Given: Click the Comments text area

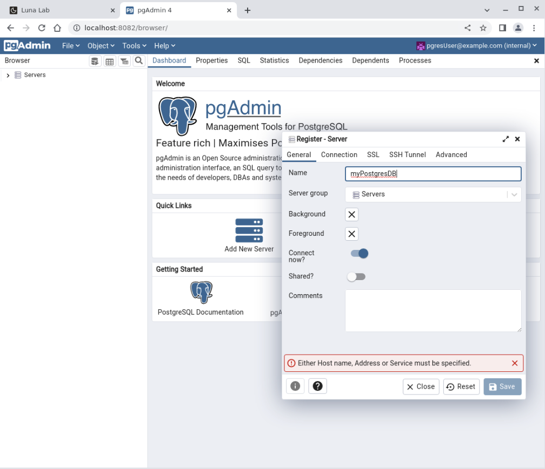Looking at the screenshot, I should pyautogui.click(x=433, y=311).
